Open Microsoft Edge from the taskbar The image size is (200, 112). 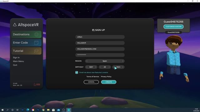click(28, 110)
